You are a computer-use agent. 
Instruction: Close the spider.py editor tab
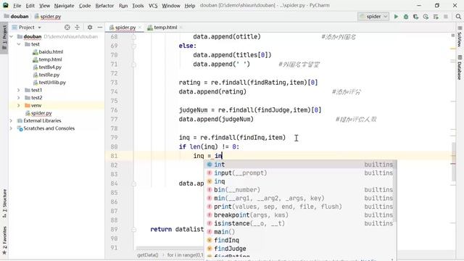tap(140, 28)
